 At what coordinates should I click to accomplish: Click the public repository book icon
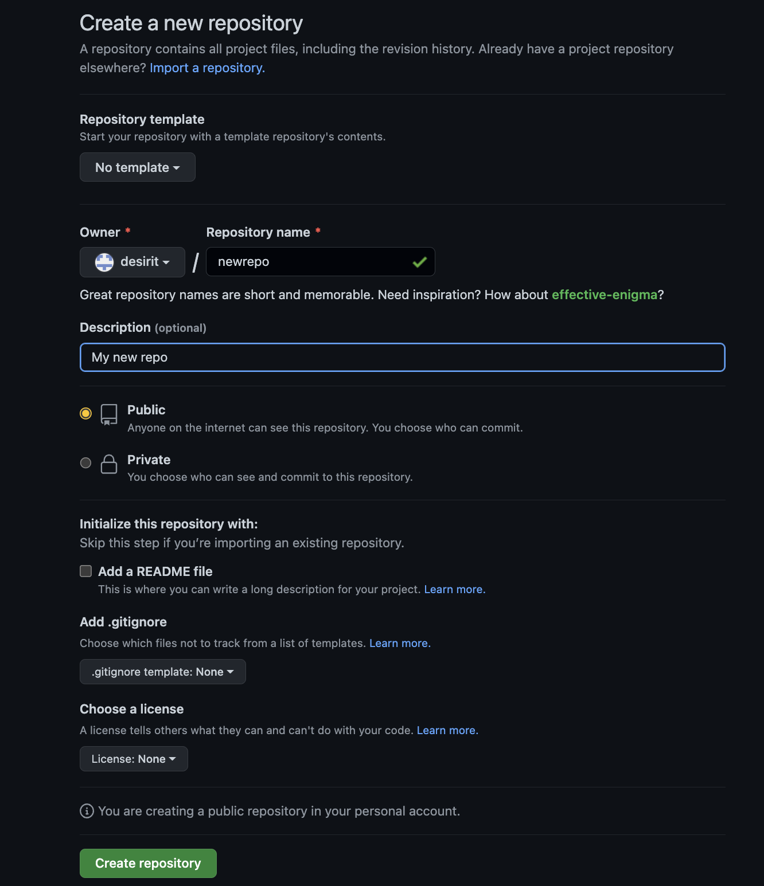pos(109,414)
